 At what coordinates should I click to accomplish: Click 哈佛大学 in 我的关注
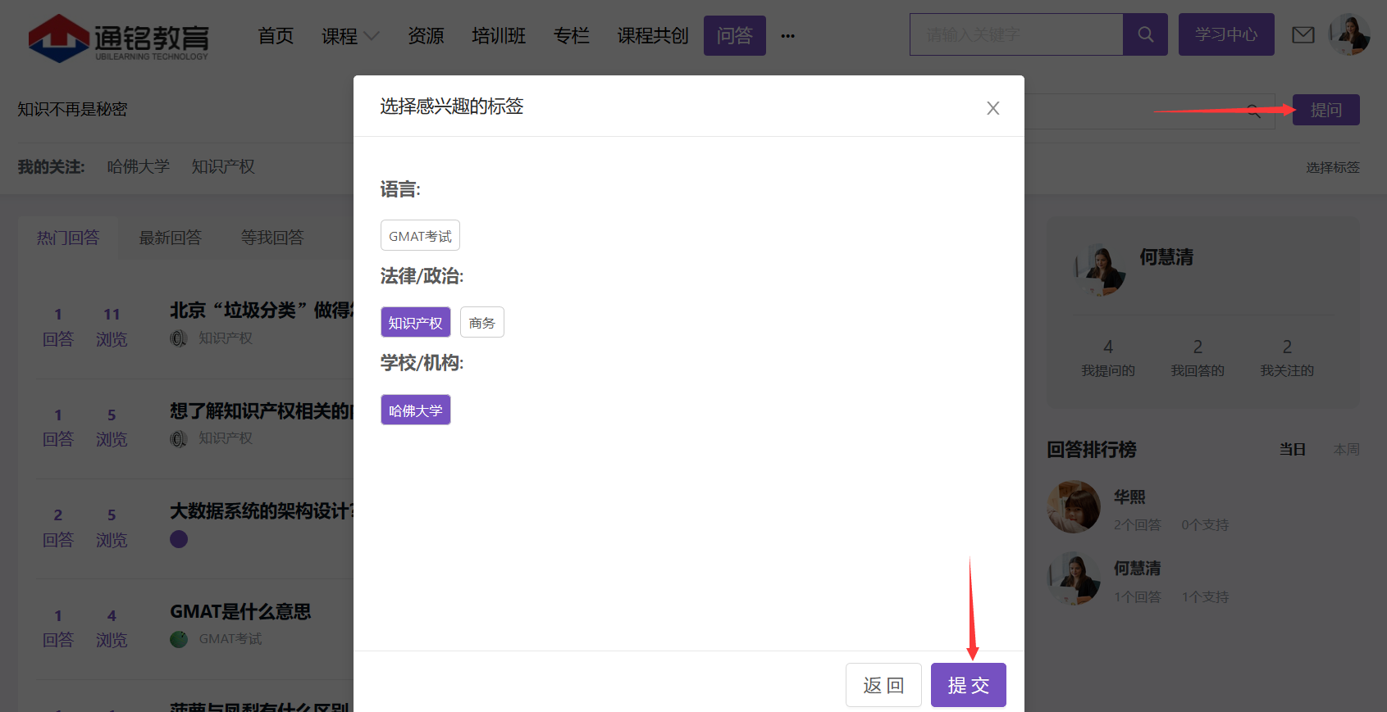139,166
